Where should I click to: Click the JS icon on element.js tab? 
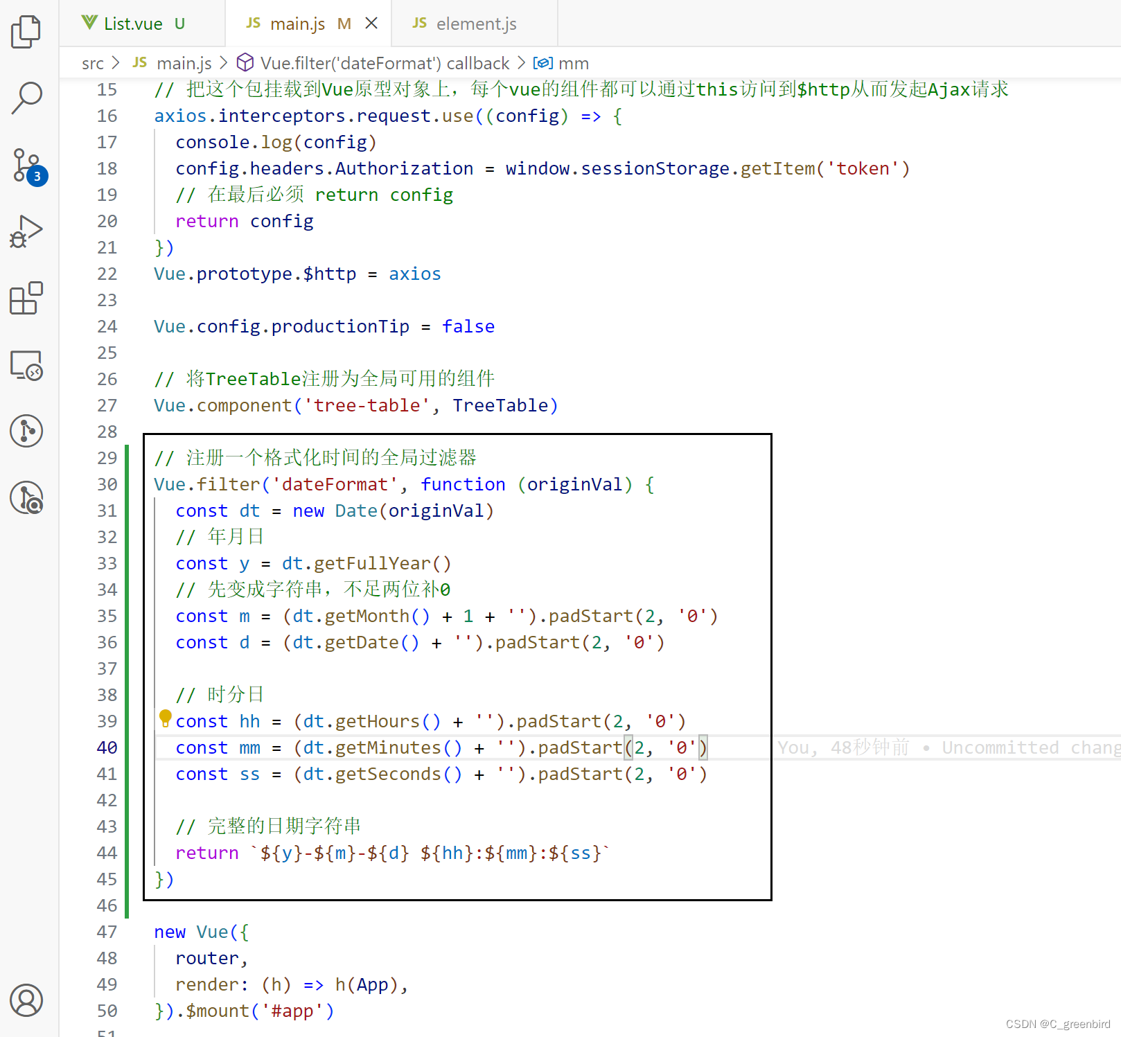click(420, 23)
